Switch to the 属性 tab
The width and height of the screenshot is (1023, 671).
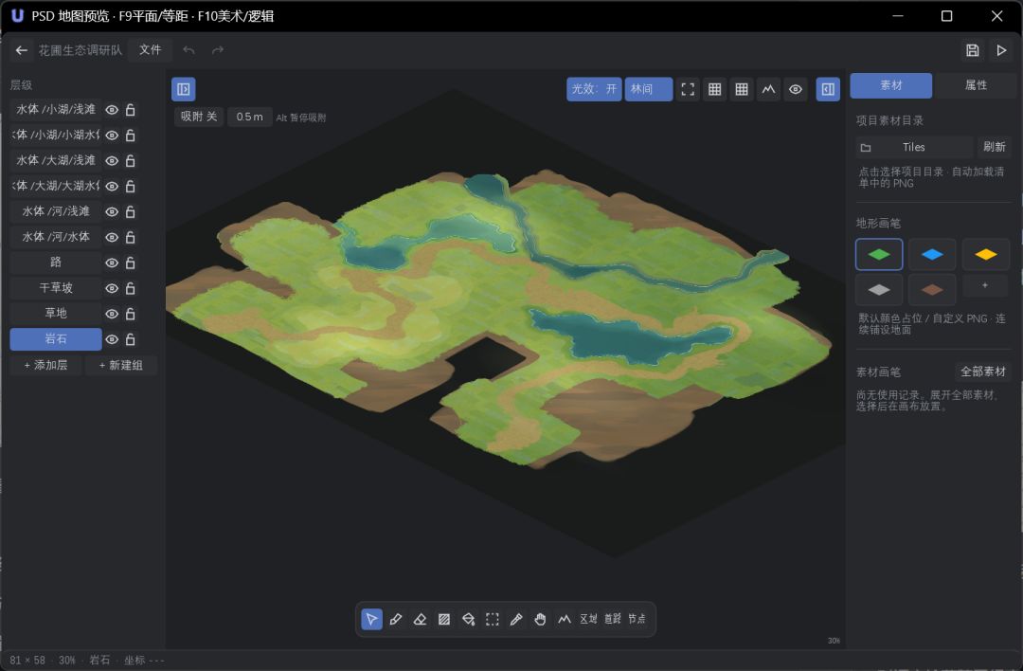tap(976, 85)
